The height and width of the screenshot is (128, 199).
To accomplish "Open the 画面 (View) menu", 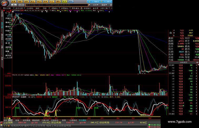I will (x=104, y=5).
